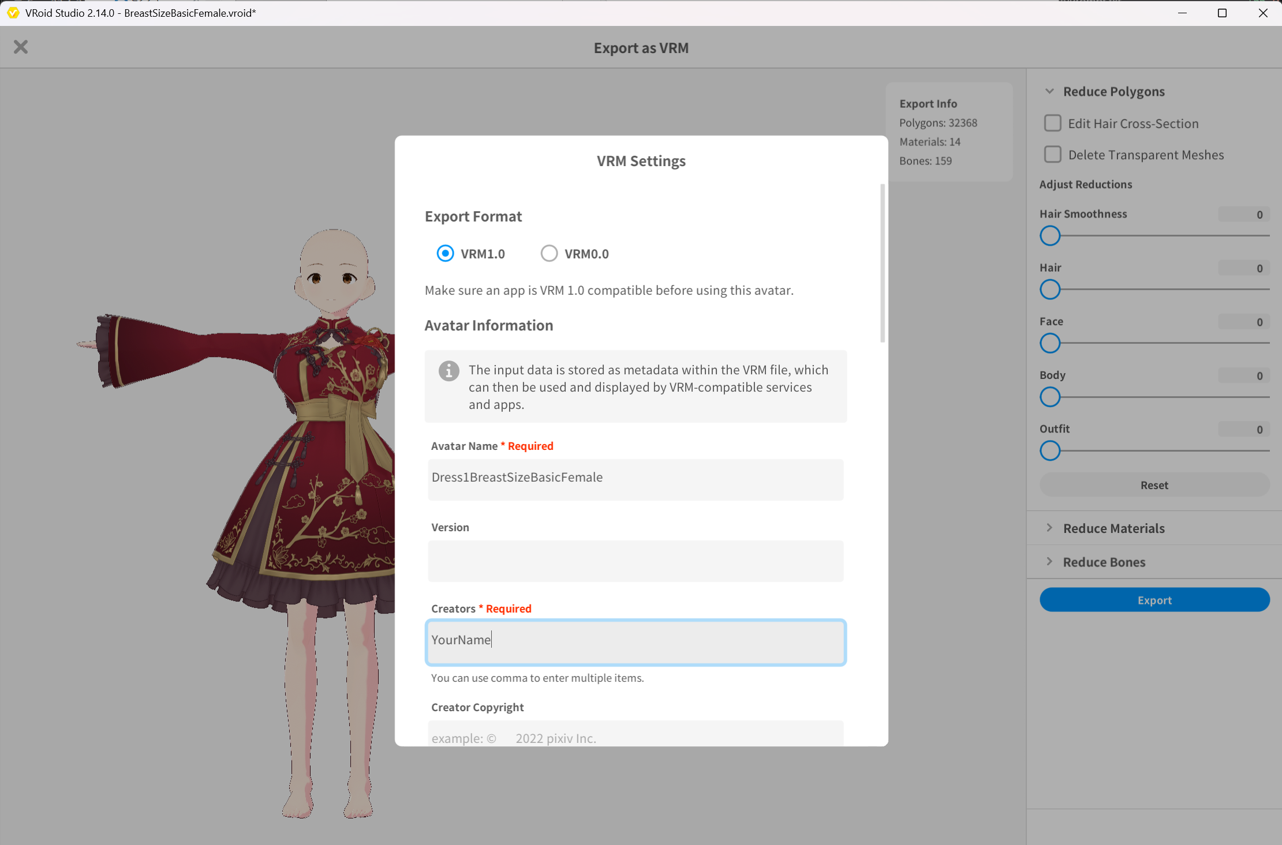Viewport: 1282px width, 845px height.
Task: Click the Body value box
Action: click(x=1243, y=375)
